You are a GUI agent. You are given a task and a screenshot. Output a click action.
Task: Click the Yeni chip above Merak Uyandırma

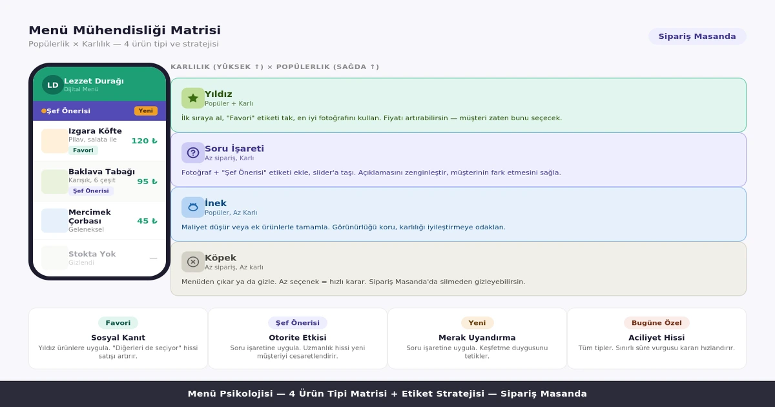[477, 322]
